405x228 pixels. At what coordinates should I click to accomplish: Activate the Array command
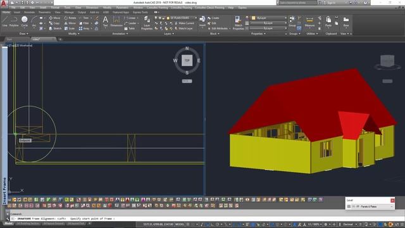coord(84,28)
